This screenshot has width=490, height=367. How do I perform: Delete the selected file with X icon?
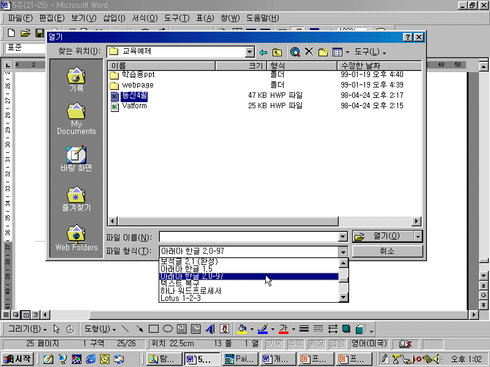coord(309,51)
